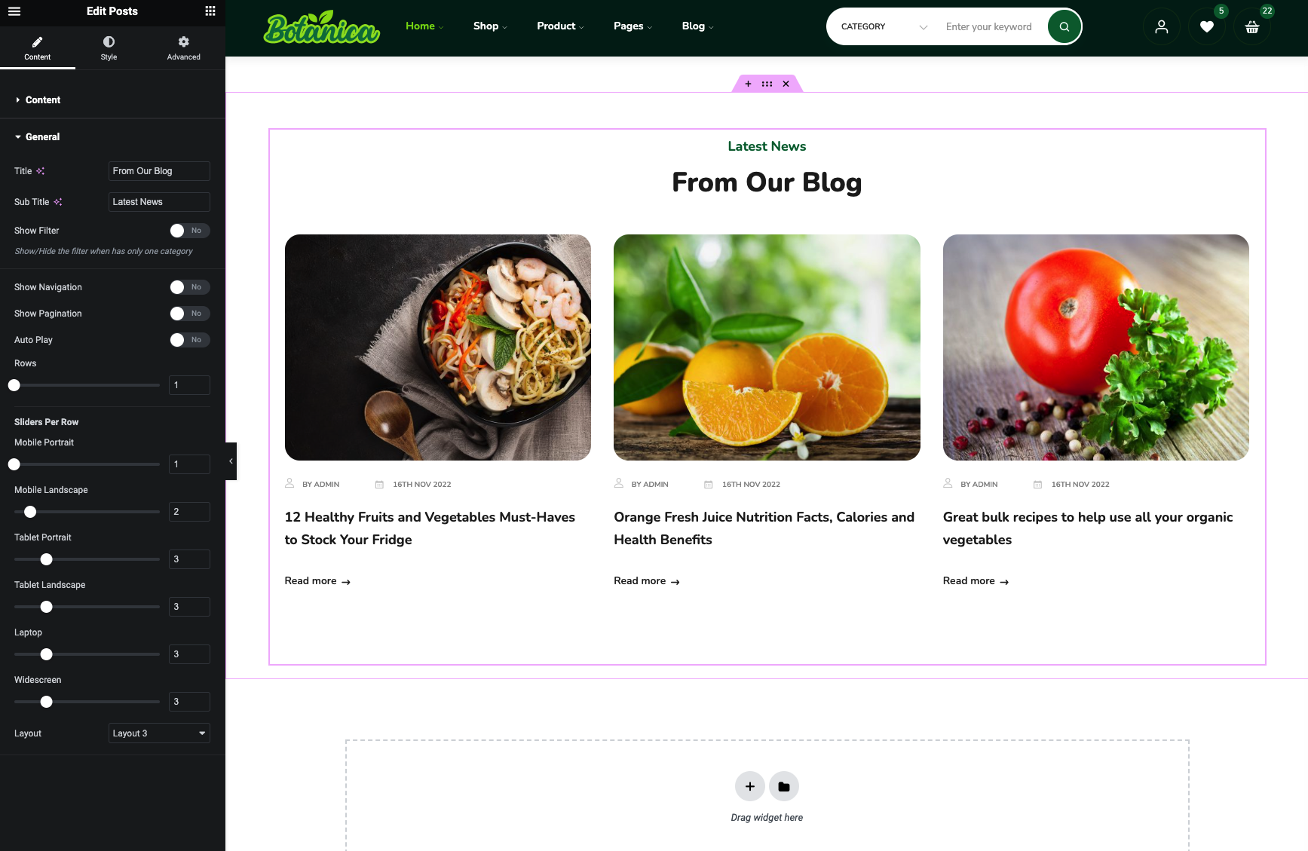Enable the Show Navigation switch
The width and height of the screenshot is (1308, 851).
tap(189, 287)
